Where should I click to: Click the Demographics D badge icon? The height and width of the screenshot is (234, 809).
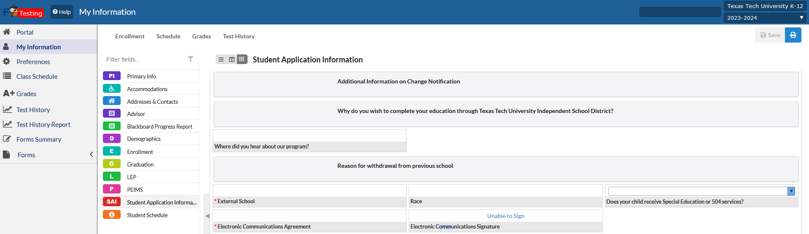[x=112, y=138]
